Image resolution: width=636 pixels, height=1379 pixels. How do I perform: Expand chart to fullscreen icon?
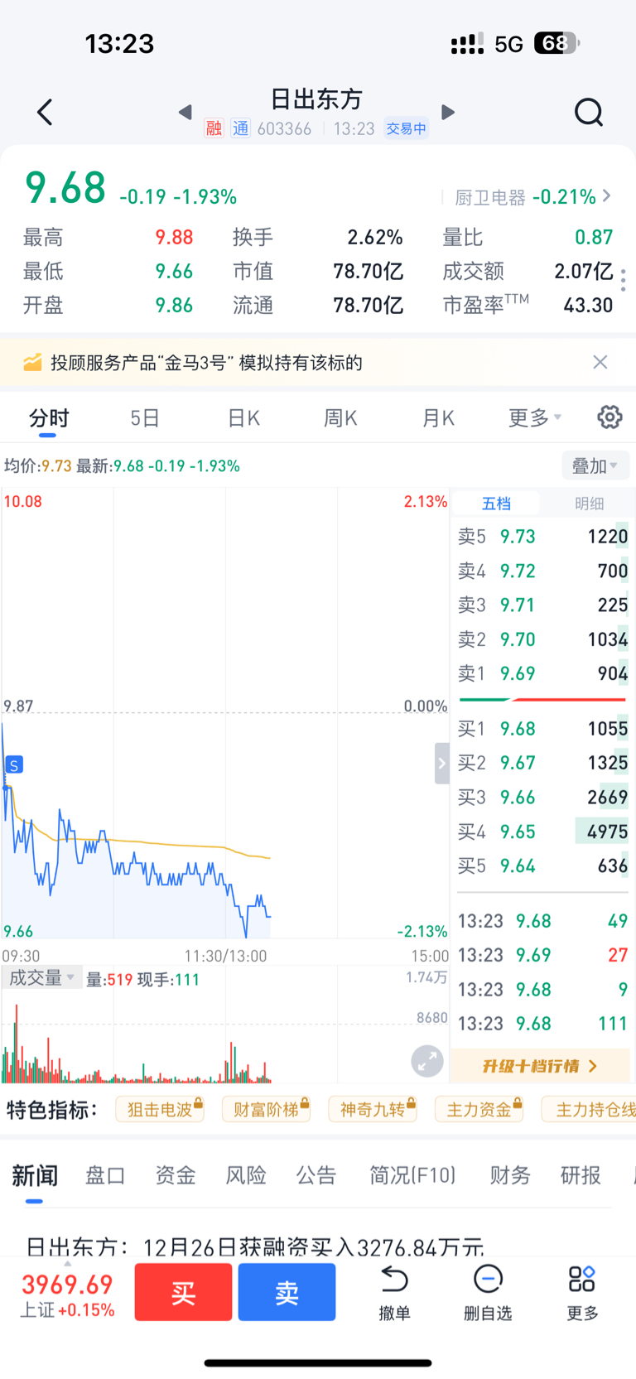click(427, 1061)
